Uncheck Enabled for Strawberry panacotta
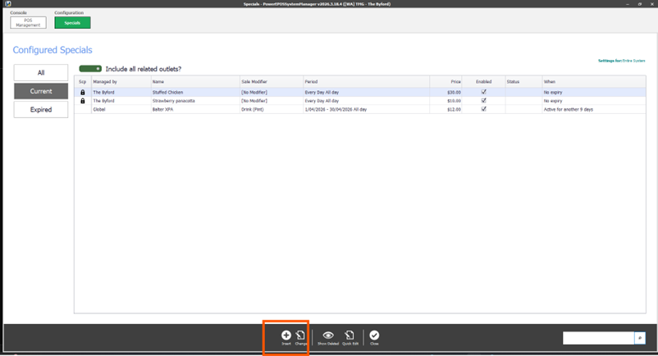This screenshot has width=658, height=356. 484,101
